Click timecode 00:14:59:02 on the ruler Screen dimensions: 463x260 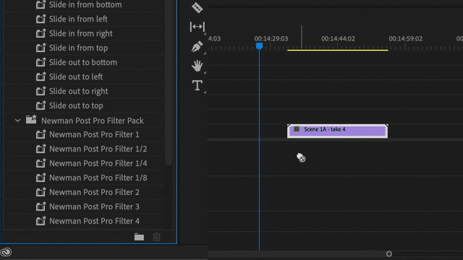pos(405,38)
